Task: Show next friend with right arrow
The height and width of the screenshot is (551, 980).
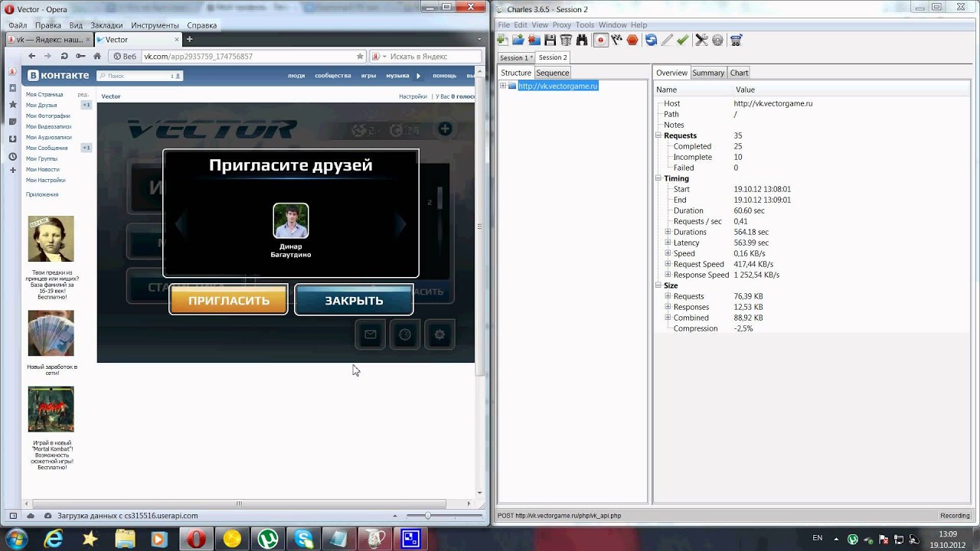Action: pos(400,224)
